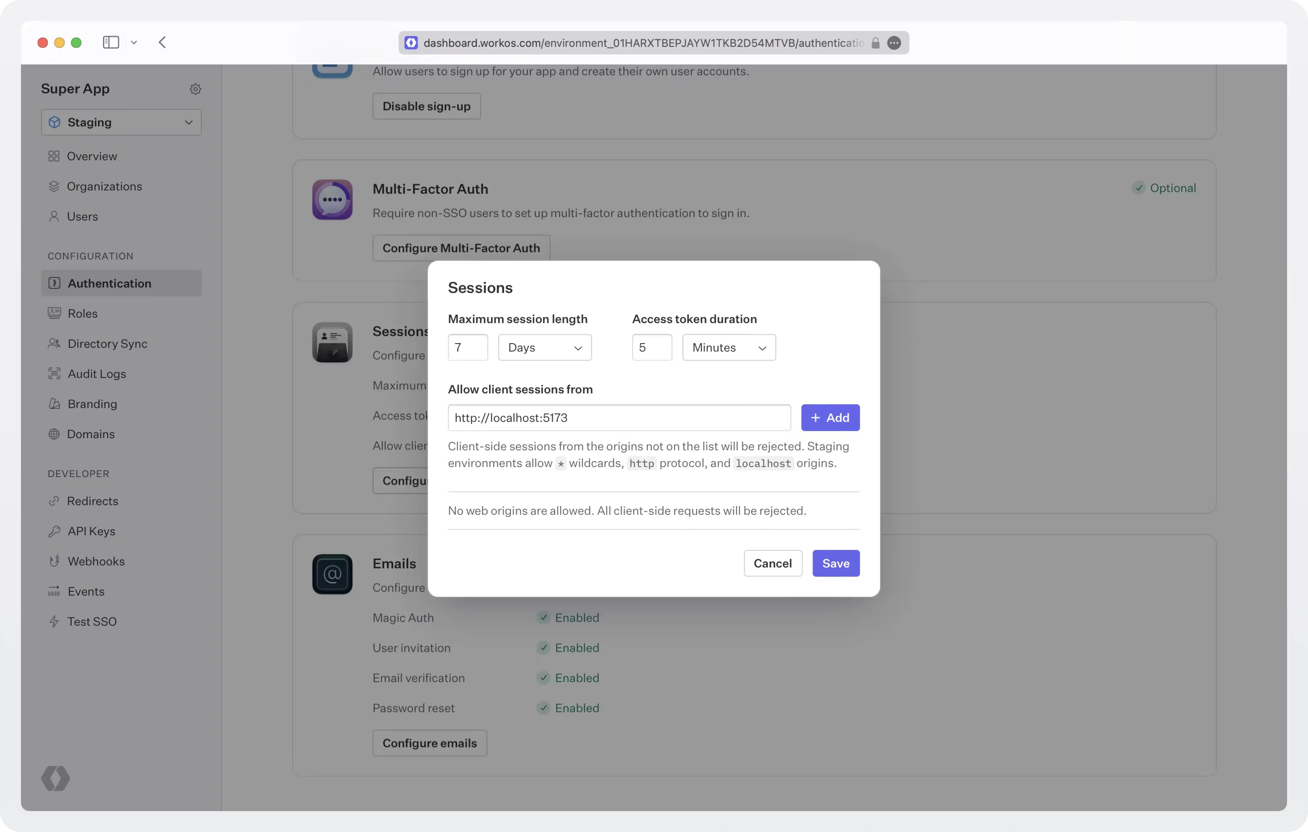Click Configure Multi-Factor Auth button
1308x832 pixels.
coord(461,248)
